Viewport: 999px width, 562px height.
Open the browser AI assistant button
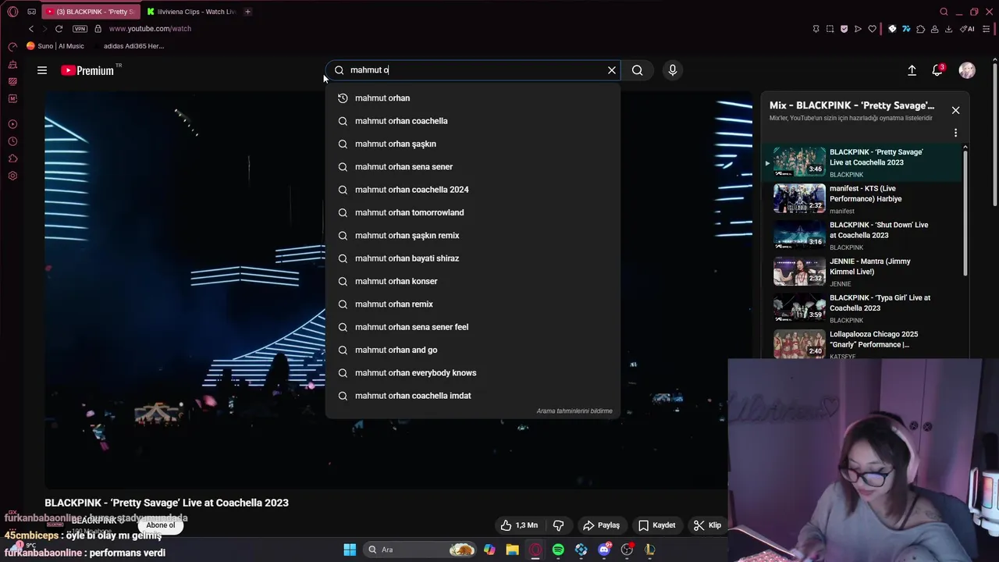(967, 29)
